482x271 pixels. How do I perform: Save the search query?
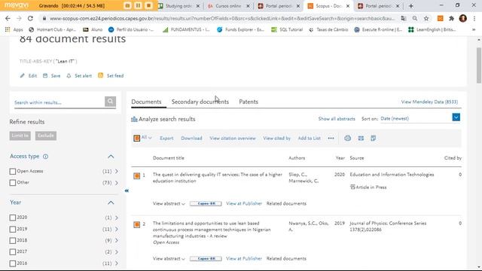51,75
